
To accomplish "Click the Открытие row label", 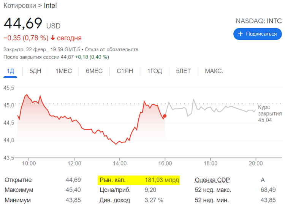I will [18, 180].
